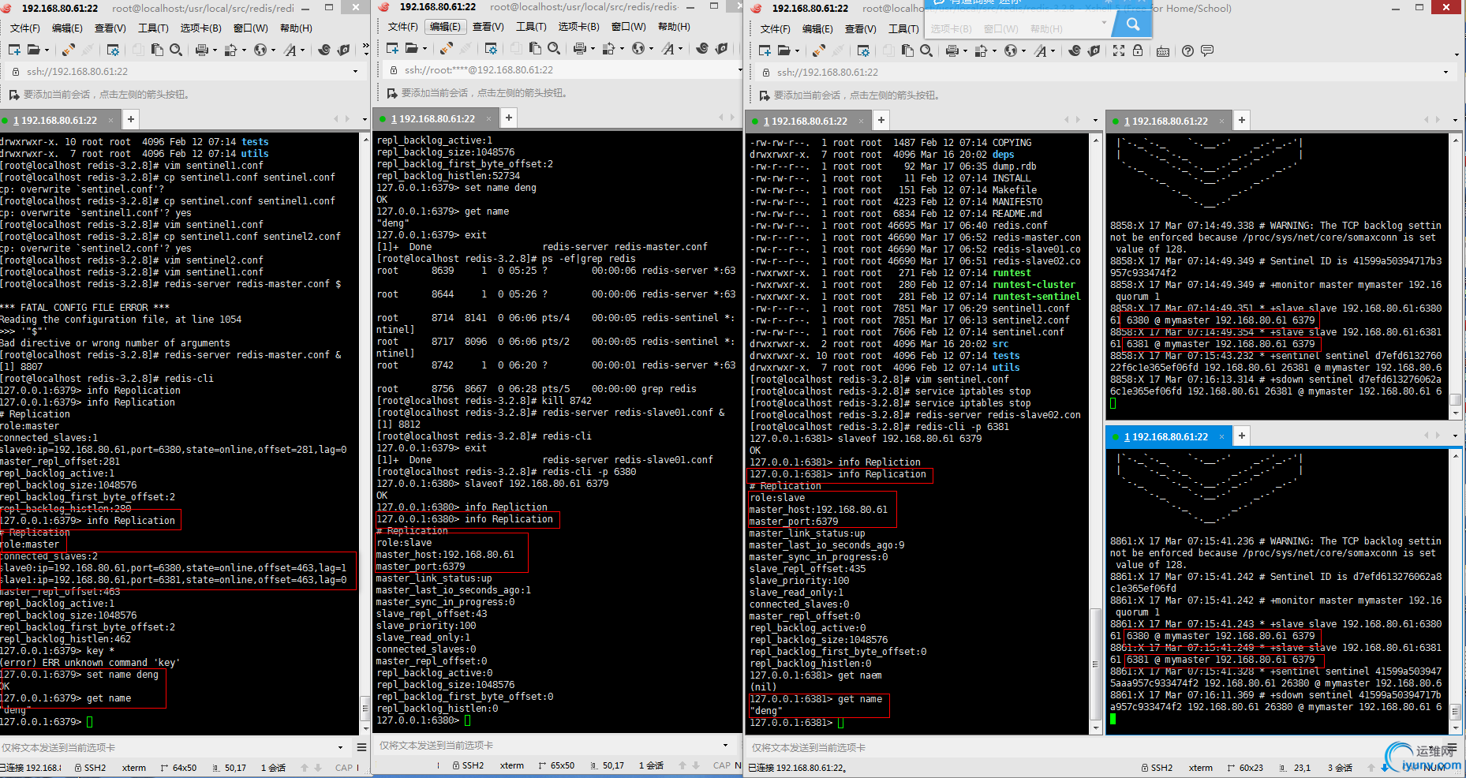Screen dimensions: 1466x778
Task: Open session properties icon in left window
Action: (113, 50)
